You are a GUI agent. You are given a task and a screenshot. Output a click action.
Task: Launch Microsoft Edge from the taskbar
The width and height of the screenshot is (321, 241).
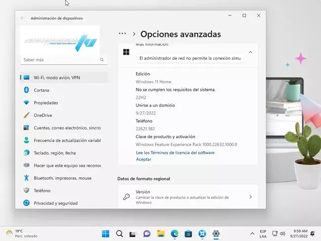click(x=175, y=234)
